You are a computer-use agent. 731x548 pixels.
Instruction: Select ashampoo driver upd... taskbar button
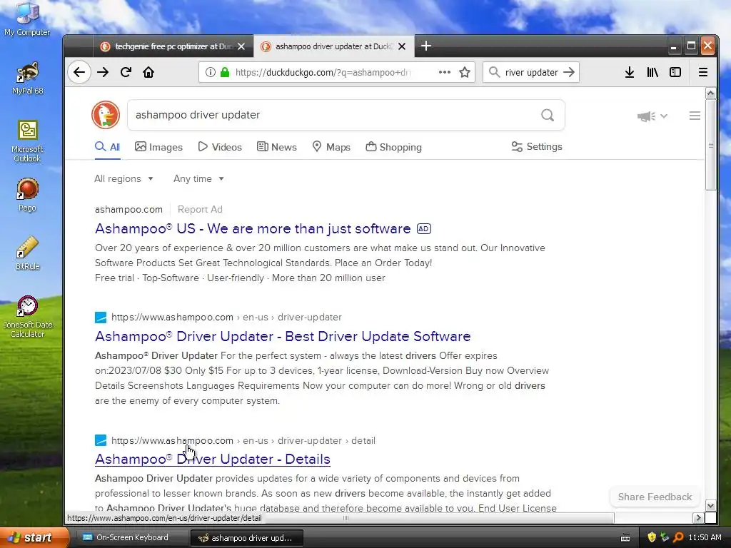pos(246,538)
